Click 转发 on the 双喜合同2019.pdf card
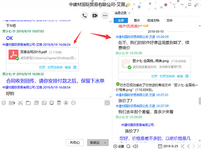The height and width of the screenshot is (149, 201). tap(68, 67)
